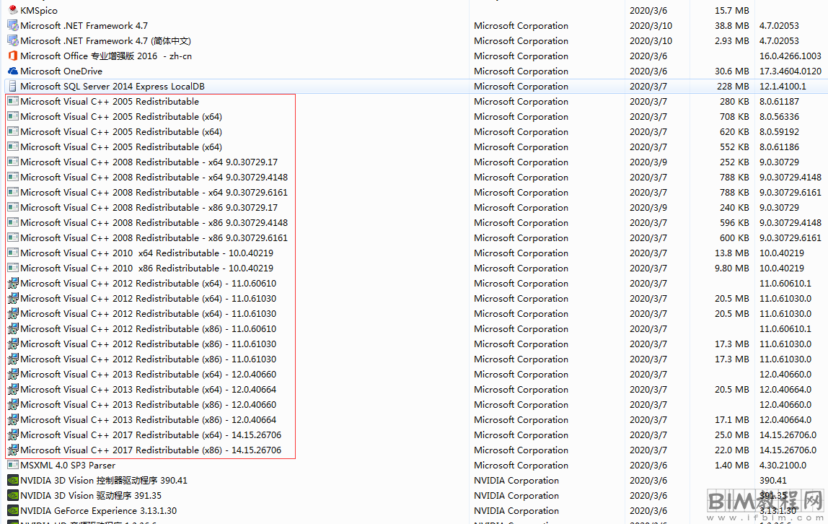Click the icon of Visual C++ 2008 x64 9.0.30729.4148
The width and height of the screenshot is (828, 524).
coord(13,177)
